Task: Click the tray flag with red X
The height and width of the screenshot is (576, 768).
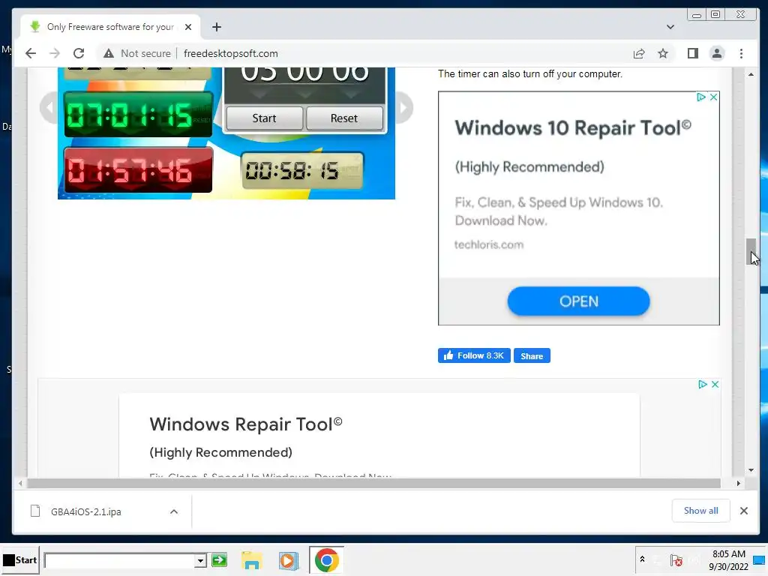Action: click(676, 559)
